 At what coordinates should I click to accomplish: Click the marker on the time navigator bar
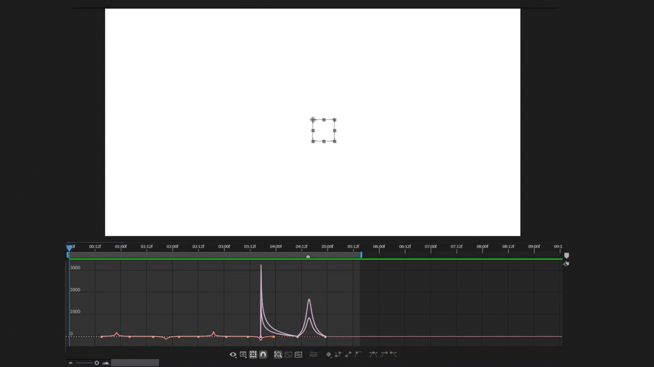(308, 257)
